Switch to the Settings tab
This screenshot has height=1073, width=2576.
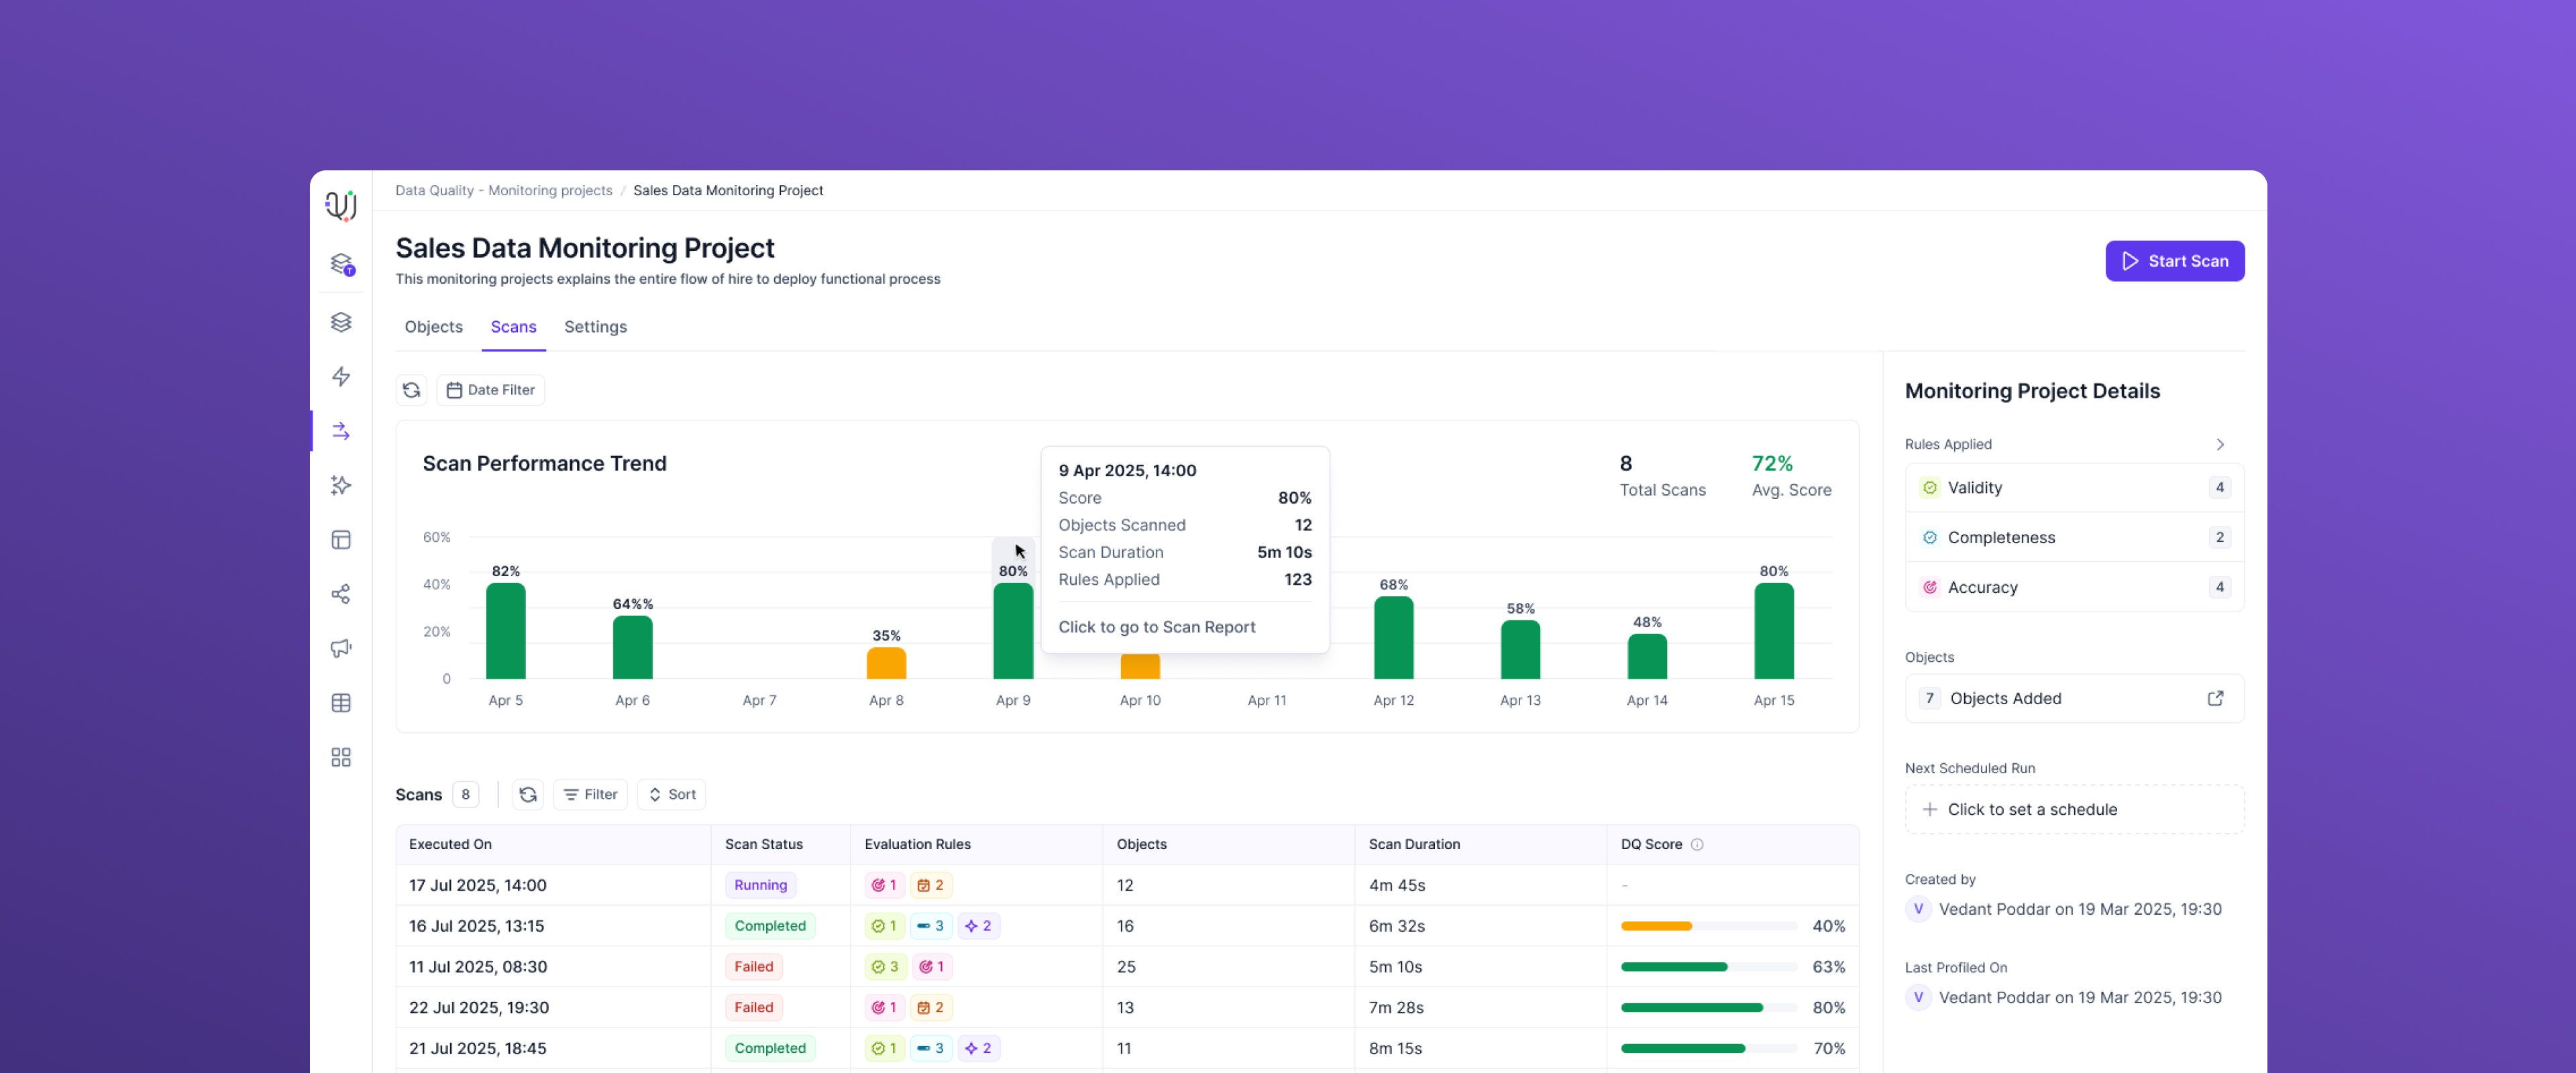[595, 327]
